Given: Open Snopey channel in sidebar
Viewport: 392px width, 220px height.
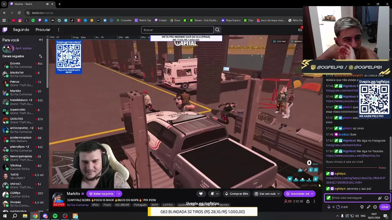Looking at the screenshot, I should (23, 204).
